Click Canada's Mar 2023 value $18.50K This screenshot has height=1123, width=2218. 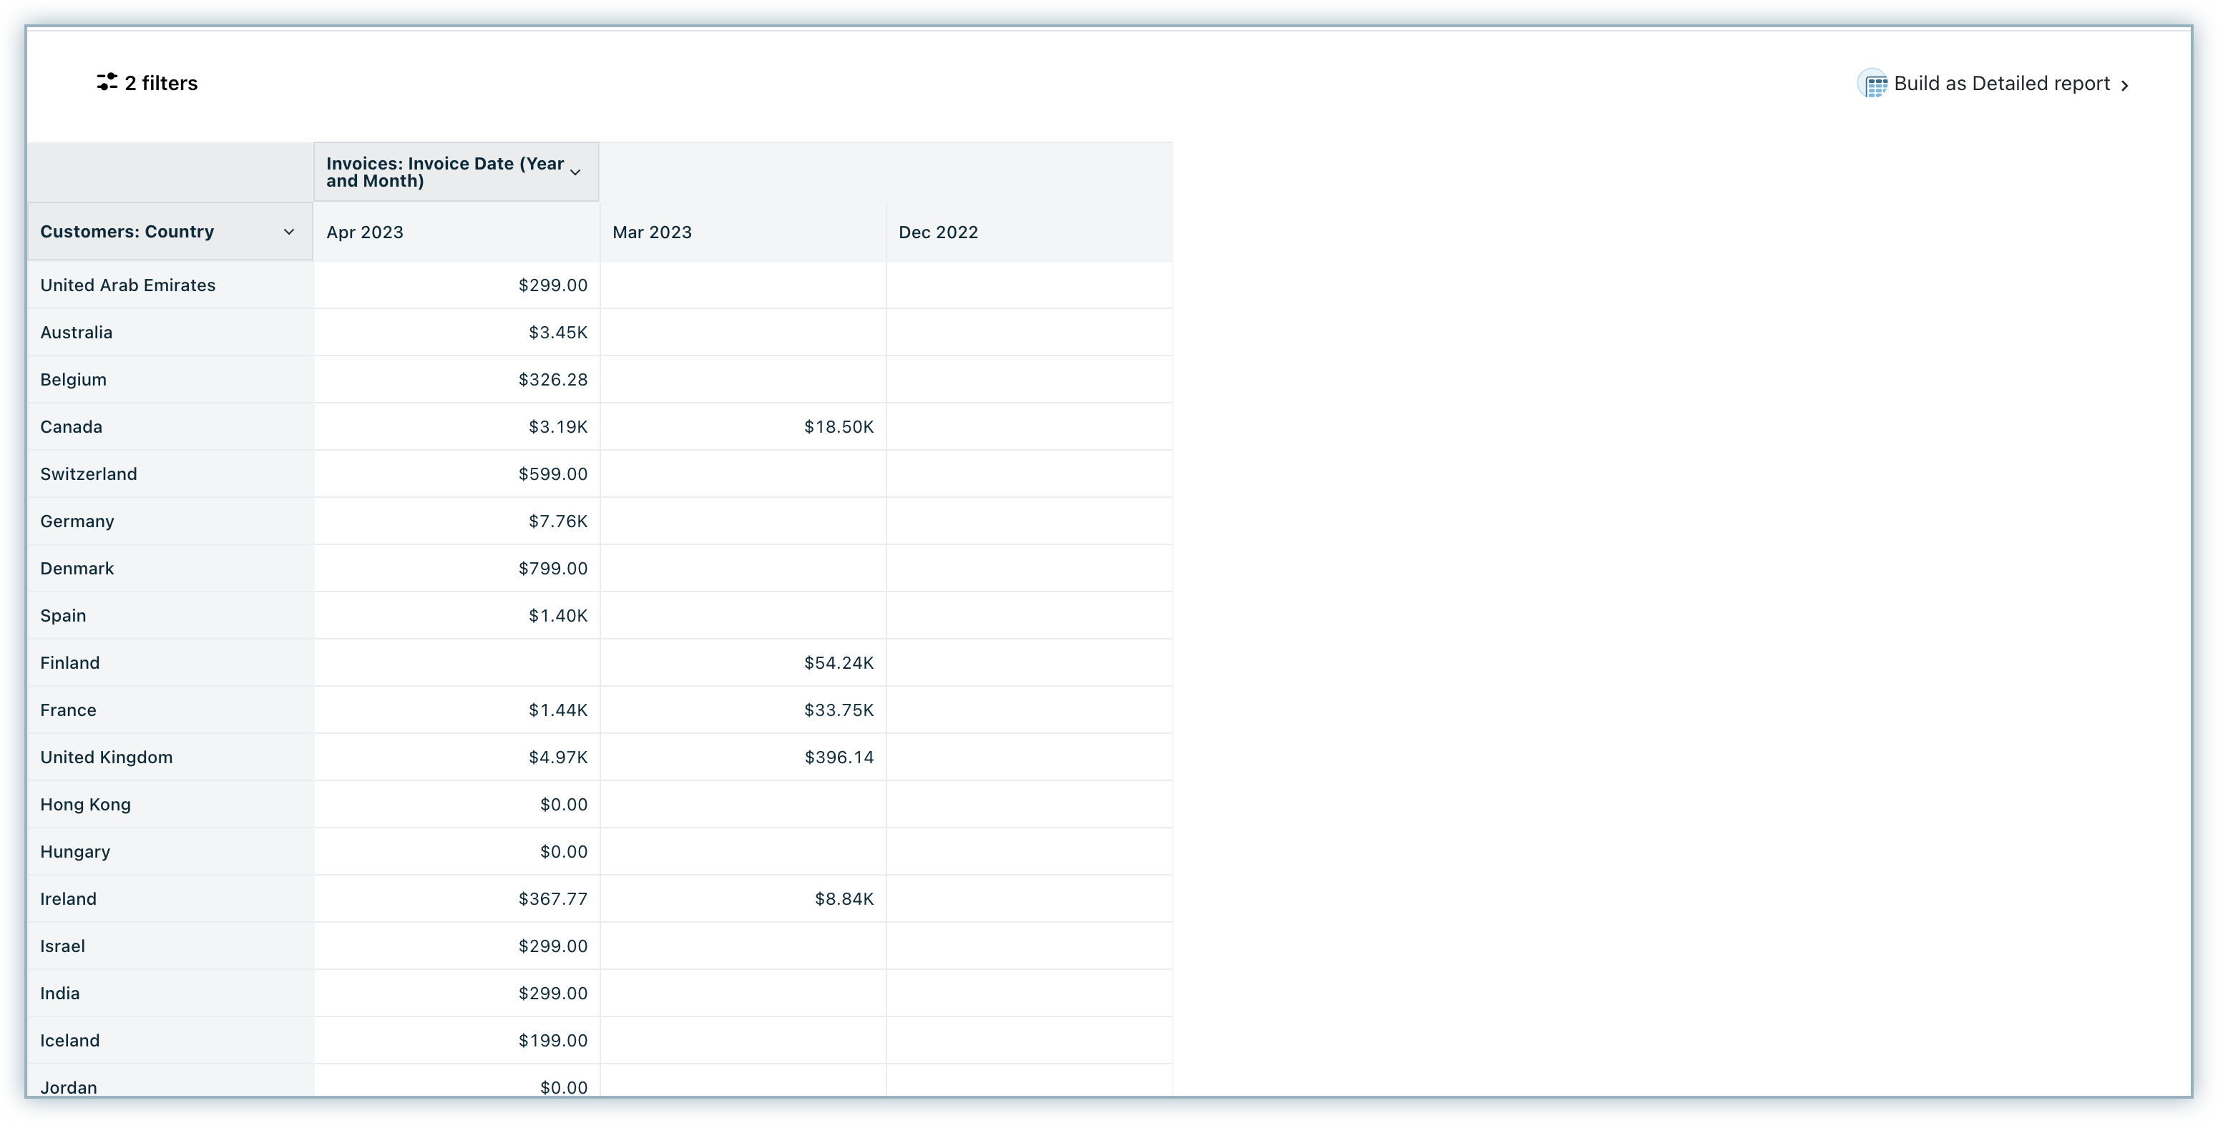click(x=838, y=427)
